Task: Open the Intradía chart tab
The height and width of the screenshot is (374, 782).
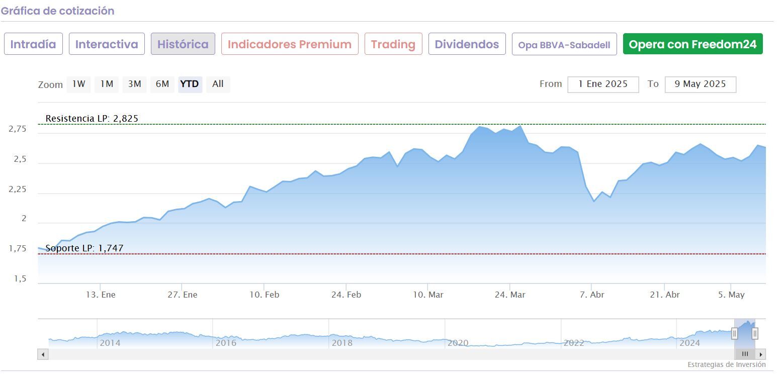Action: 33,44
